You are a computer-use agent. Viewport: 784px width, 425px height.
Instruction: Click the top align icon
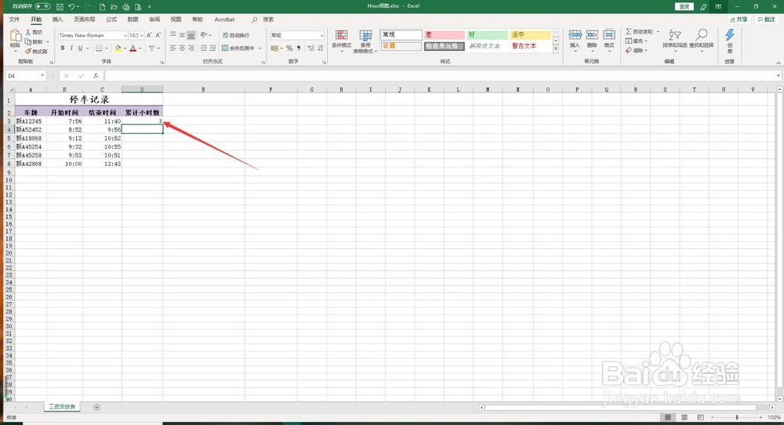tap(173, 35)
